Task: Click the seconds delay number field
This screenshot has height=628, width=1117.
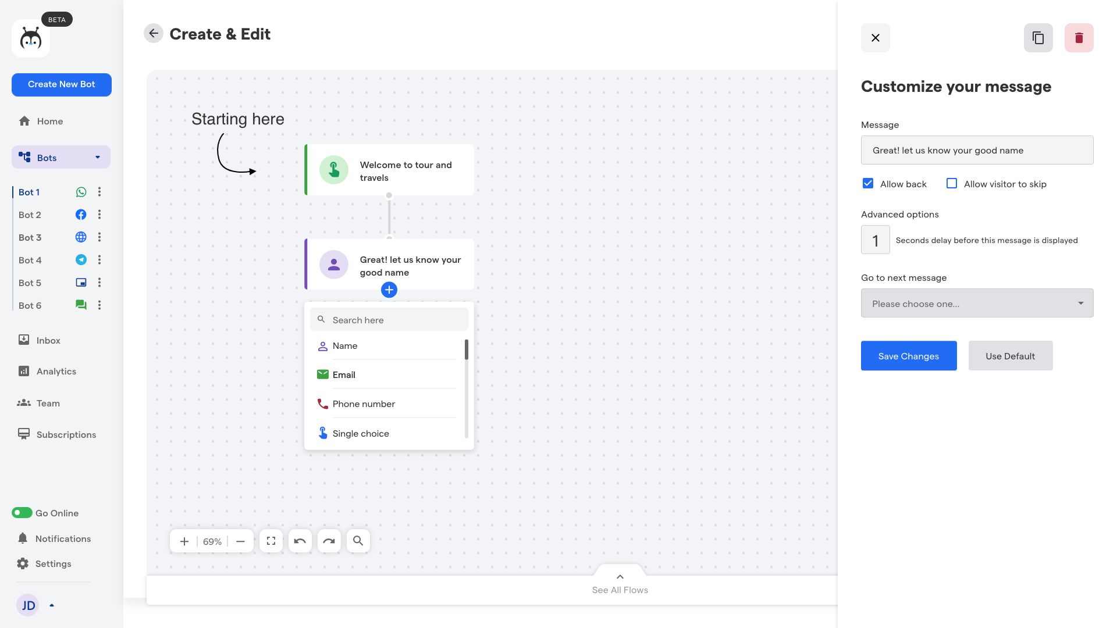Action: click(x=876, y=240)
